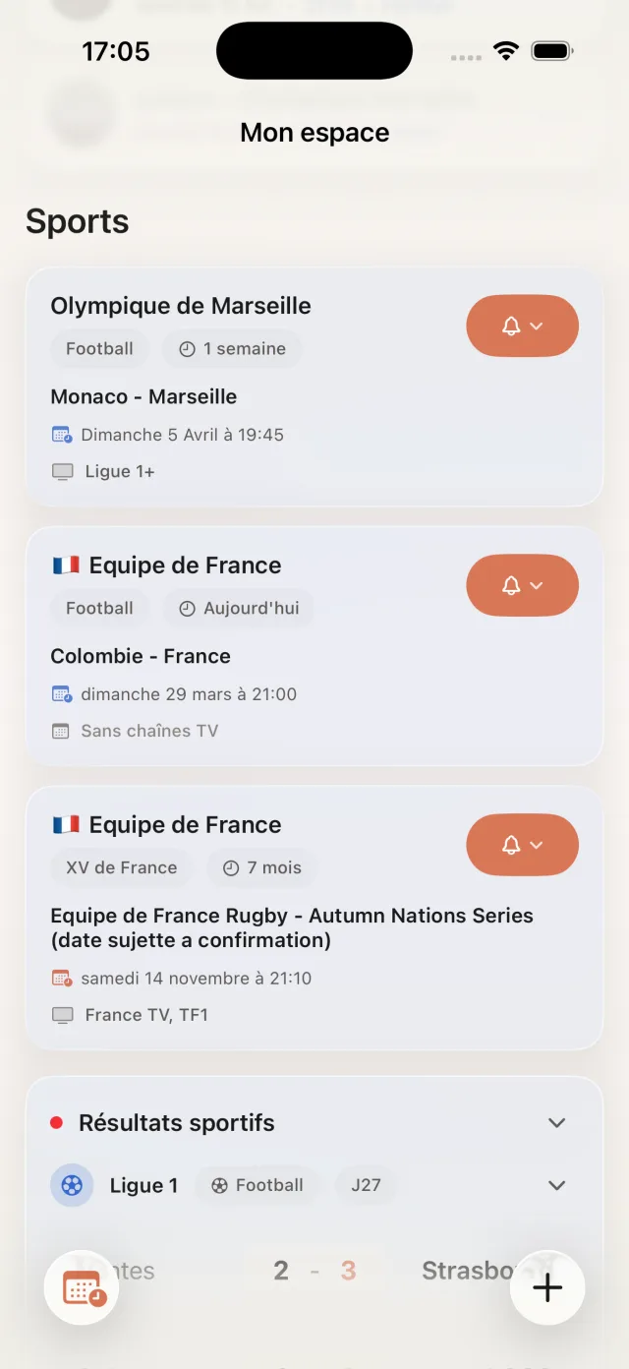This screenshot has width=629, height=1369.
Task: Click the calendar alert icon near samedi 14 novembre
Action: point(62,978)
